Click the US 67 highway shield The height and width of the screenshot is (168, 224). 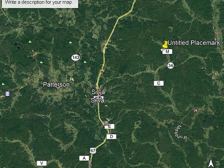[93, 150]
